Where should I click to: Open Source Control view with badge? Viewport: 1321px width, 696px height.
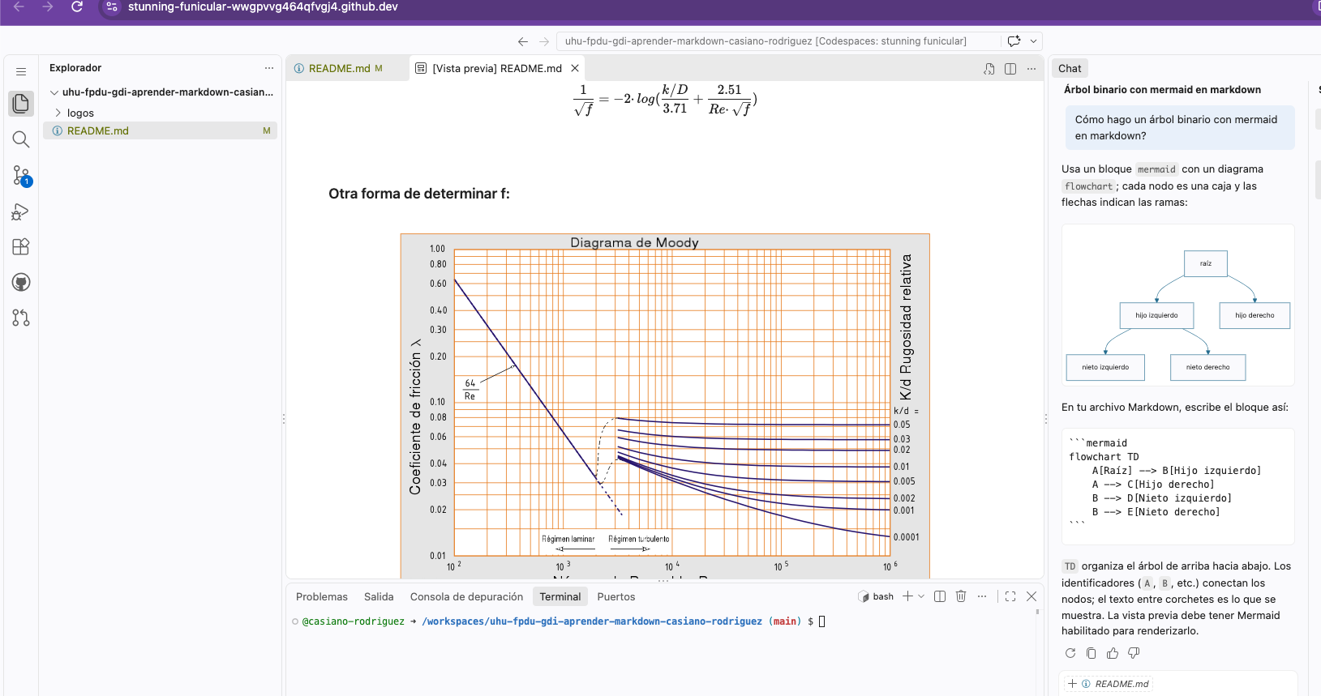pyautogui.click(x=21, y=175)
